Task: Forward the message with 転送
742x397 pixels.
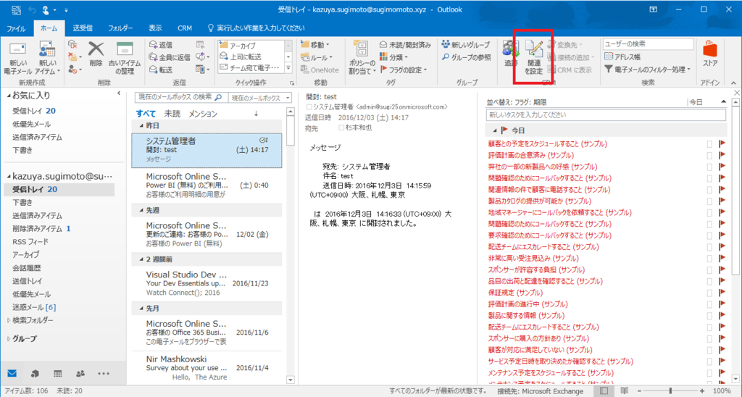Action: (x=161, y=70)
